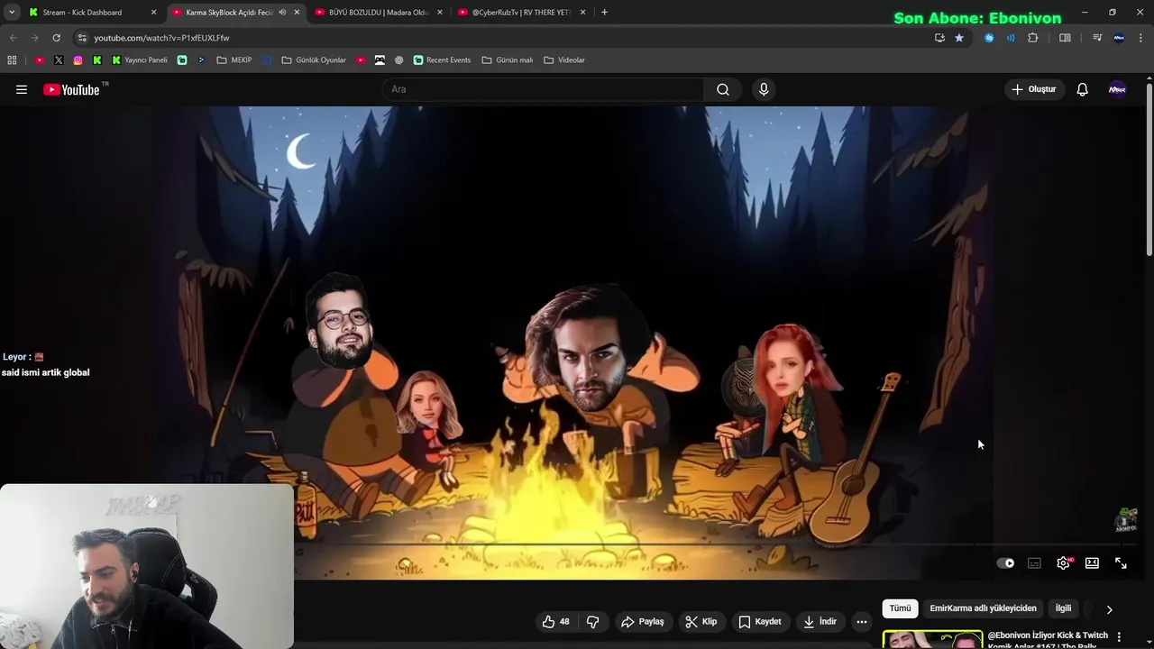
Task: Select the Tümü filter chip
Action: pos(900,608)
